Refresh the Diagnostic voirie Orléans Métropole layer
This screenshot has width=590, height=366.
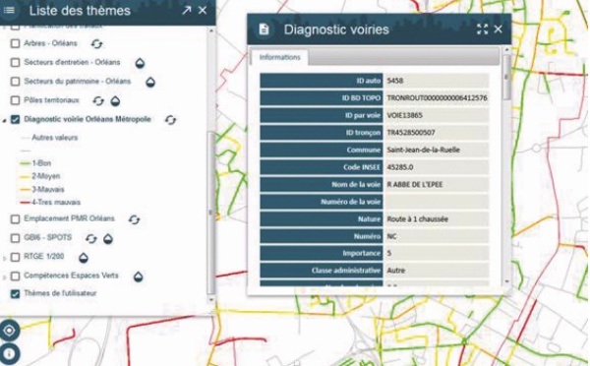[x=170, y=120]
